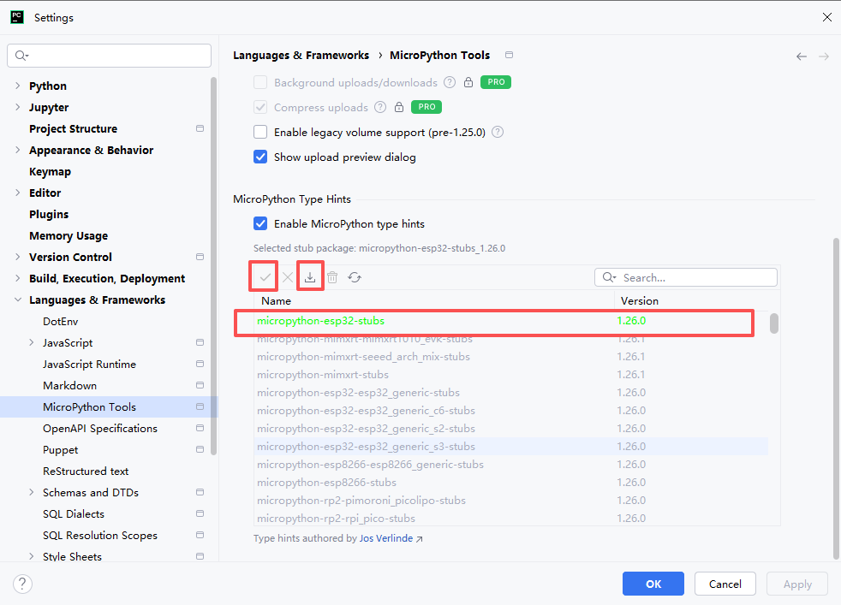Uncheck Show upload preview dialog
841x605 pixels.
coord(260,157)
